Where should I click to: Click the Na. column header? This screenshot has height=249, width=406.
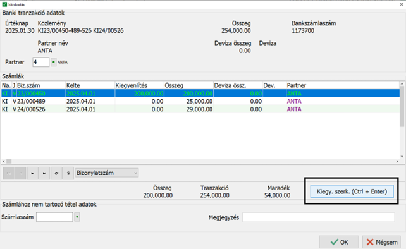click(x=6, y=85)
